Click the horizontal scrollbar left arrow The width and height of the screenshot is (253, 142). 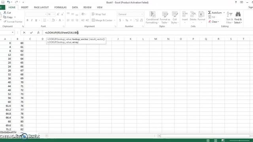click(x=159, y=136)
